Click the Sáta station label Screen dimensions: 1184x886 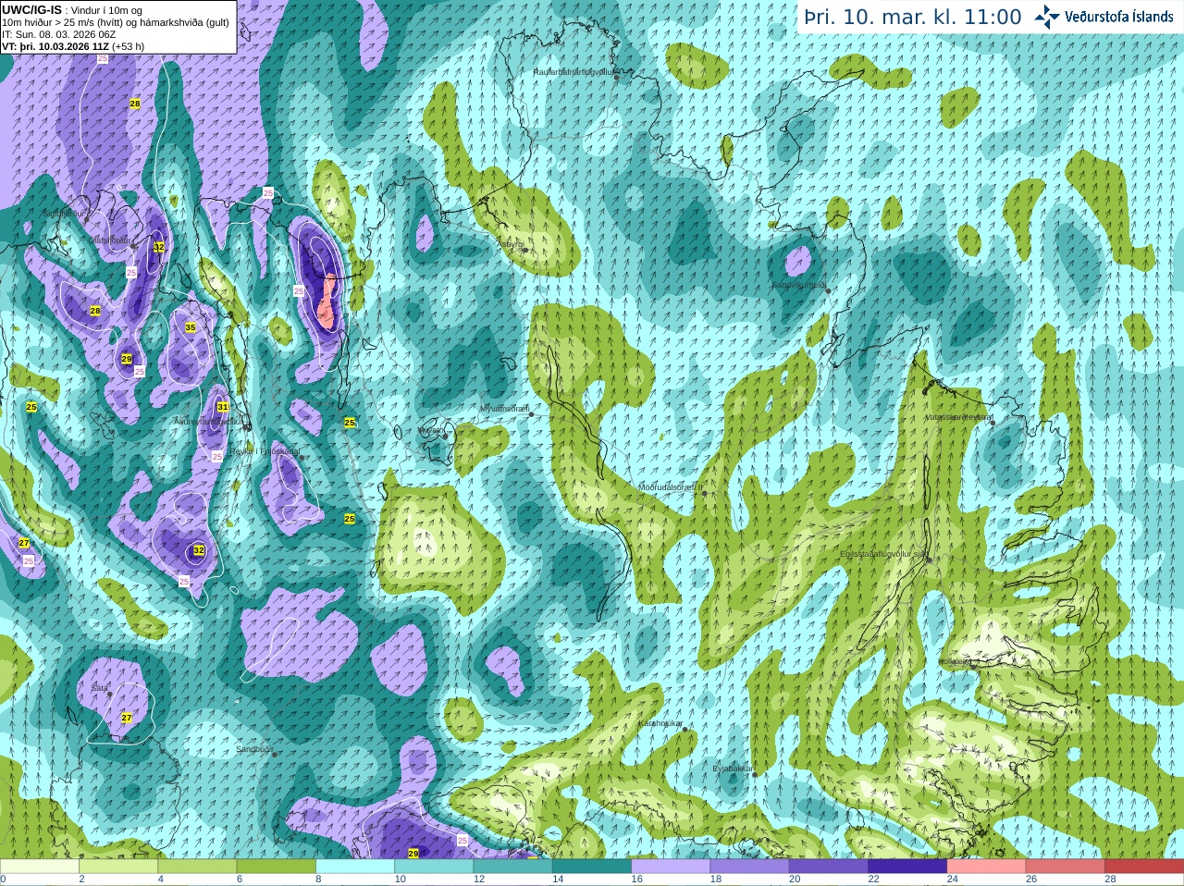[99, 688]
